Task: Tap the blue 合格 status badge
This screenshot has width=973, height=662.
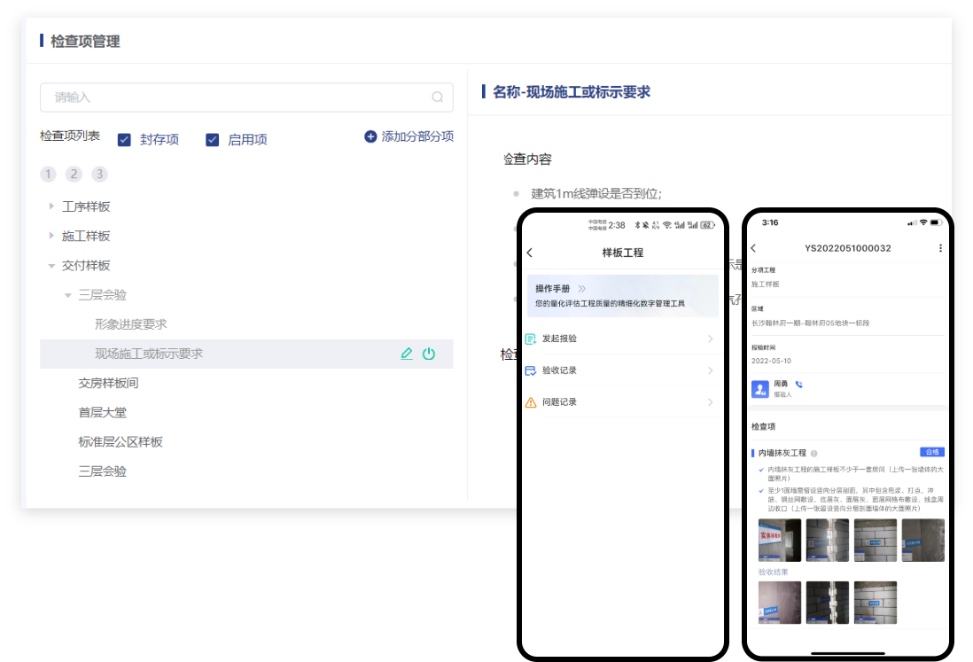Action: [932, 452]
